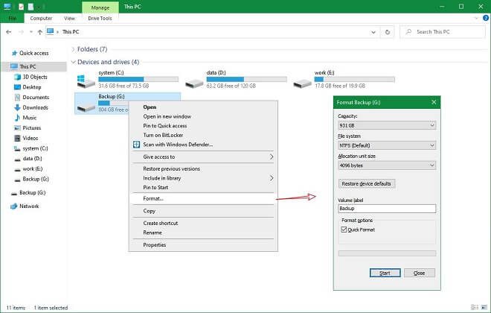Click the Volume label input field
Image resolution: width=491 pixels, height=313 pixels.
pos(387,209)
